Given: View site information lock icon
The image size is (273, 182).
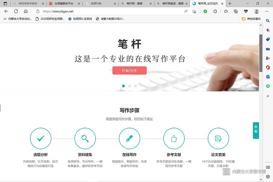Looking at the screenshot, I should point(38,11).
